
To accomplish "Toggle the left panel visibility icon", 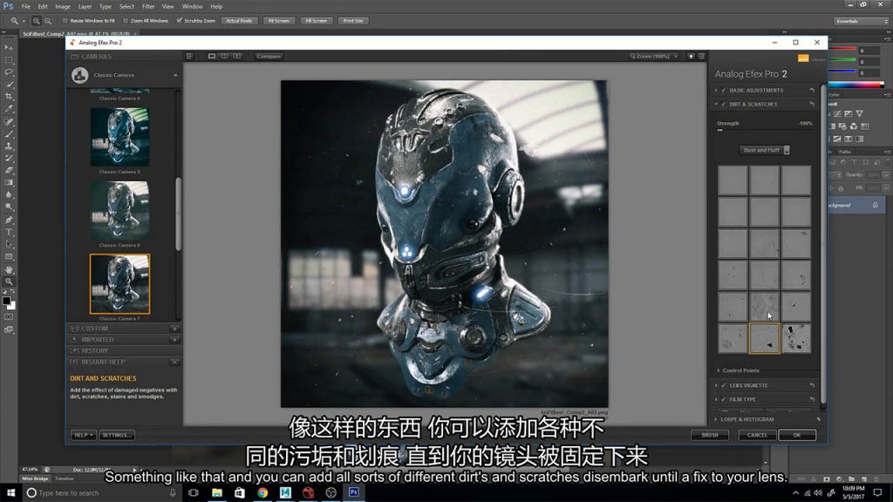I will click(189, 57).
